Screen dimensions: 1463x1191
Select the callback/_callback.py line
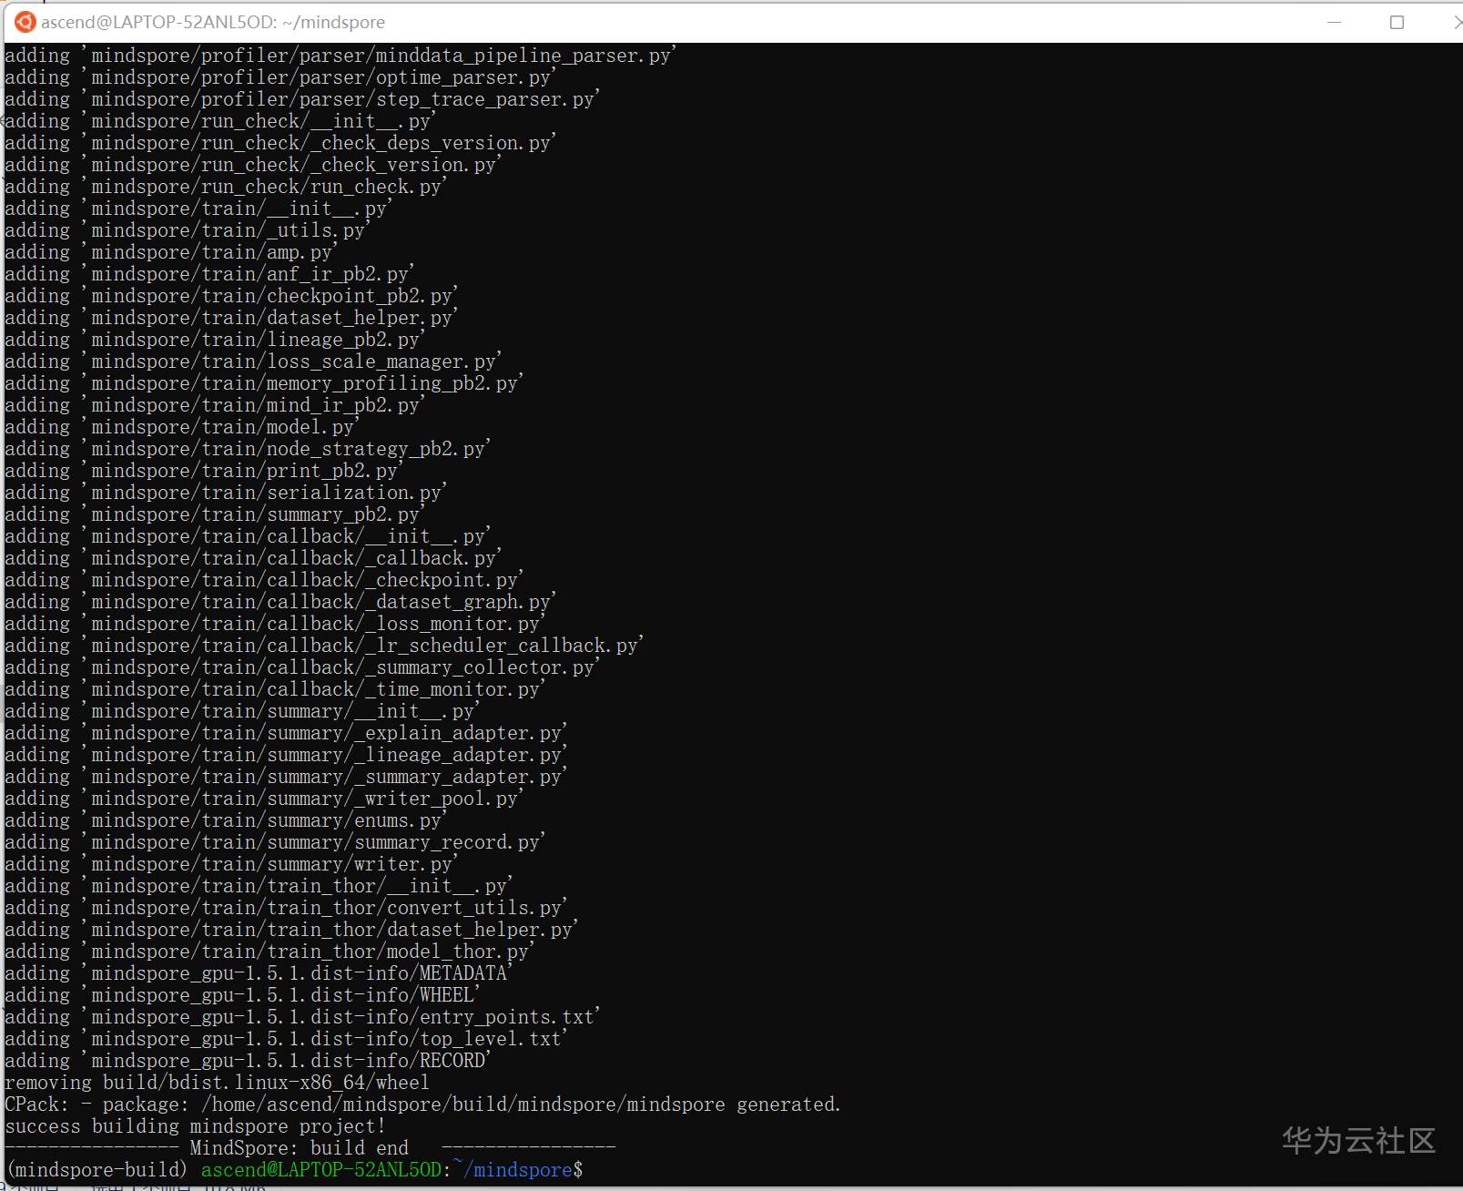click(x=253, y=558)
